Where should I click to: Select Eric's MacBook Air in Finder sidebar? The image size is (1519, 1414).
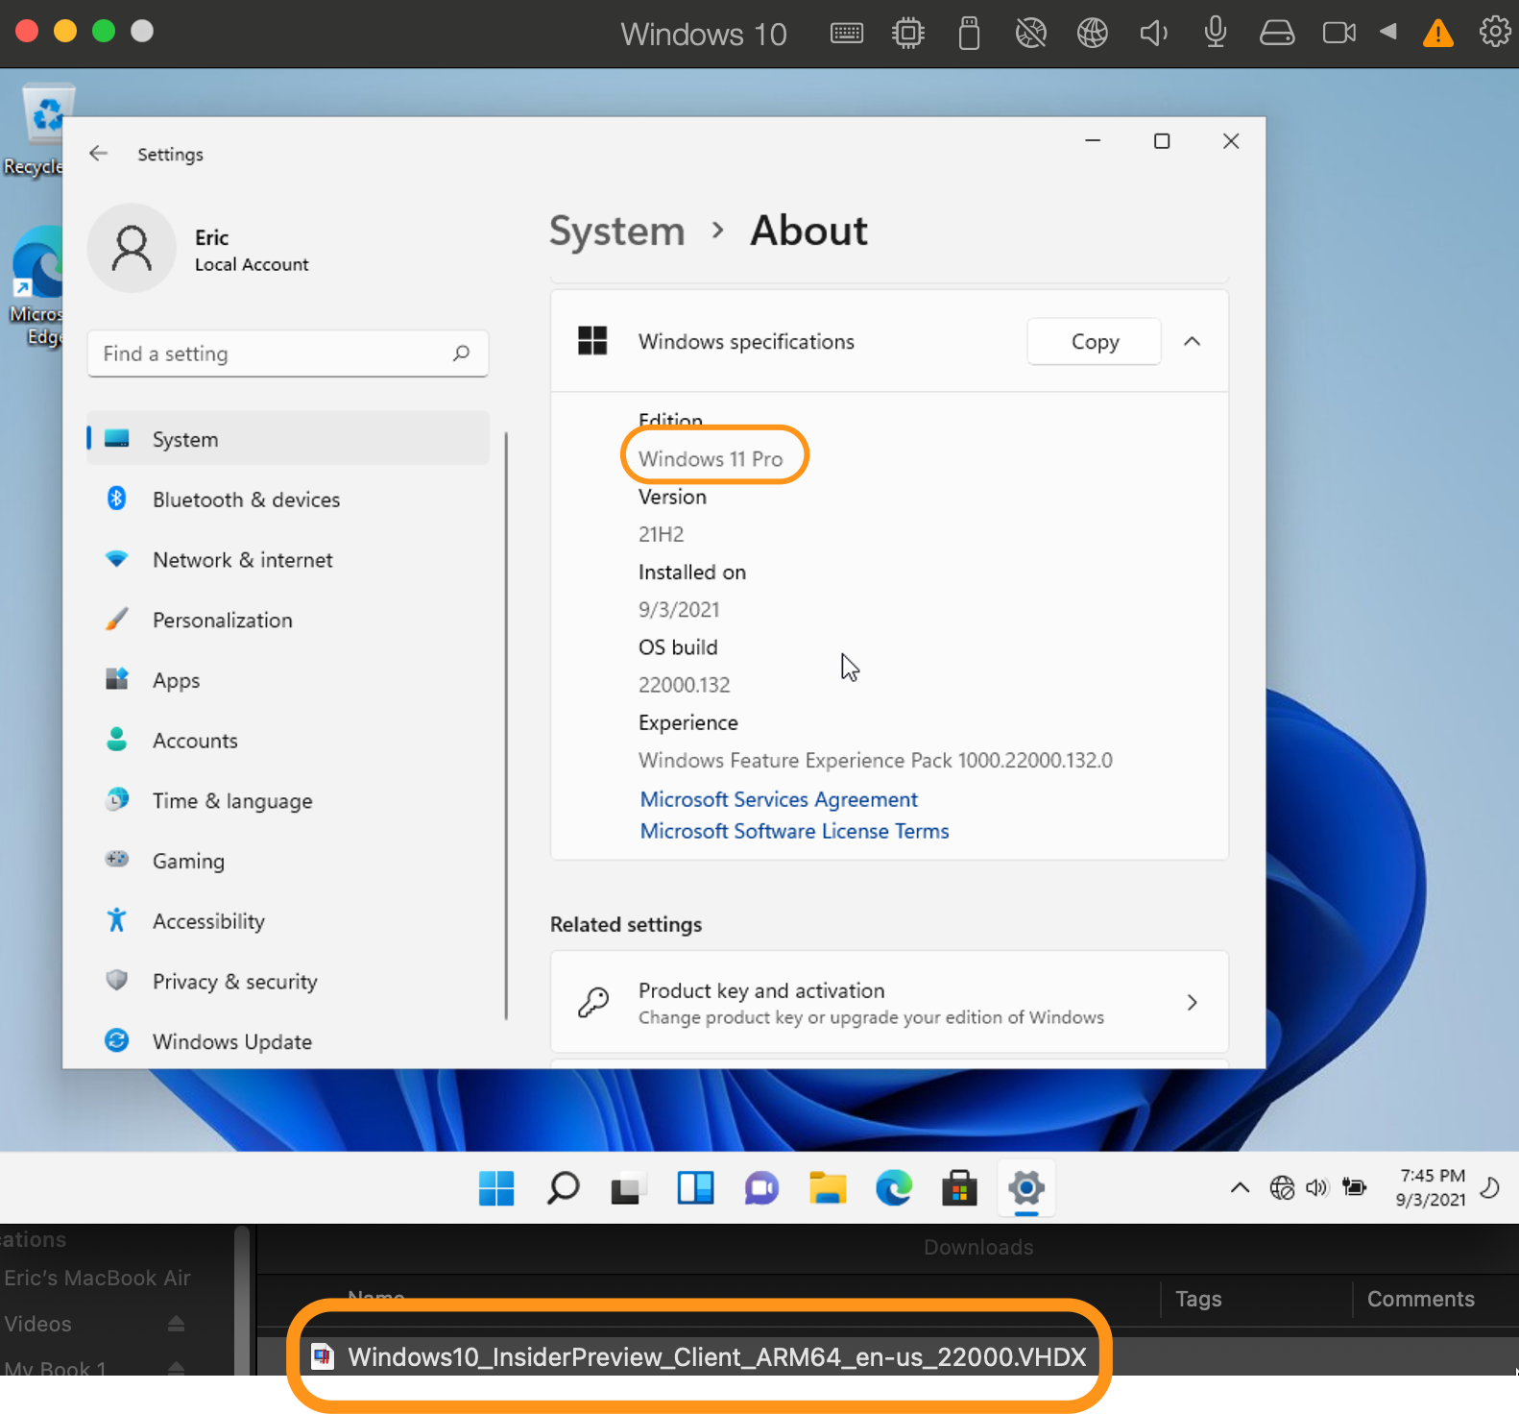[x=97, y=1278]
